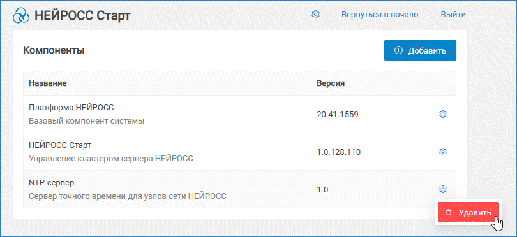The image size is (517, 237).
Task: Select НЕЙРОСС Старт component name in table
Action: click(x=60, y=145)
